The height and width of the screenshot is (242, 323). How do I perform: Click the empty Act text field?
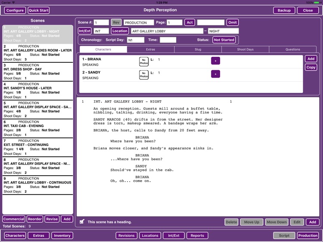[x=211, y=22]
